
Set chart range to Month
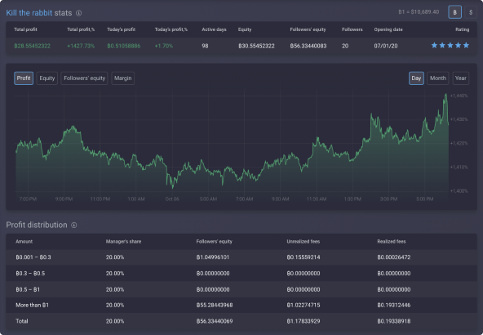coord(438,78)
